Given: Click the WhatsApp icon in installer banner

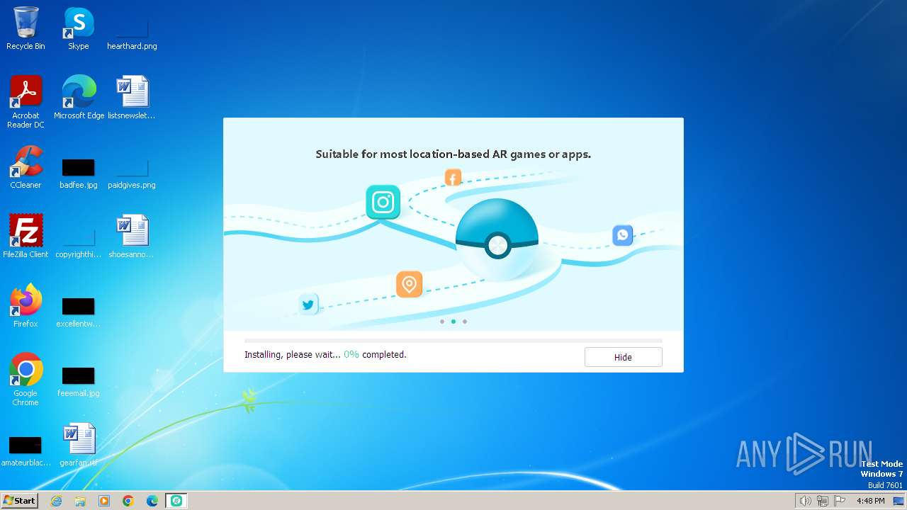Looking at the screenshot, I should [622, 235].
